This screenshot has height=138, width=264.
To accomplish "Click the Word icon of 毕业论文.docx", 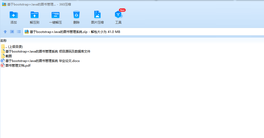I will 3,61.
